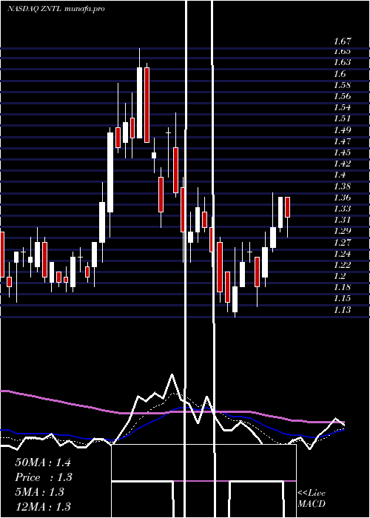Viewport: 370px width, 518px height.
Task: Select the 1.42 price axis label
Action: click(342, 164)
